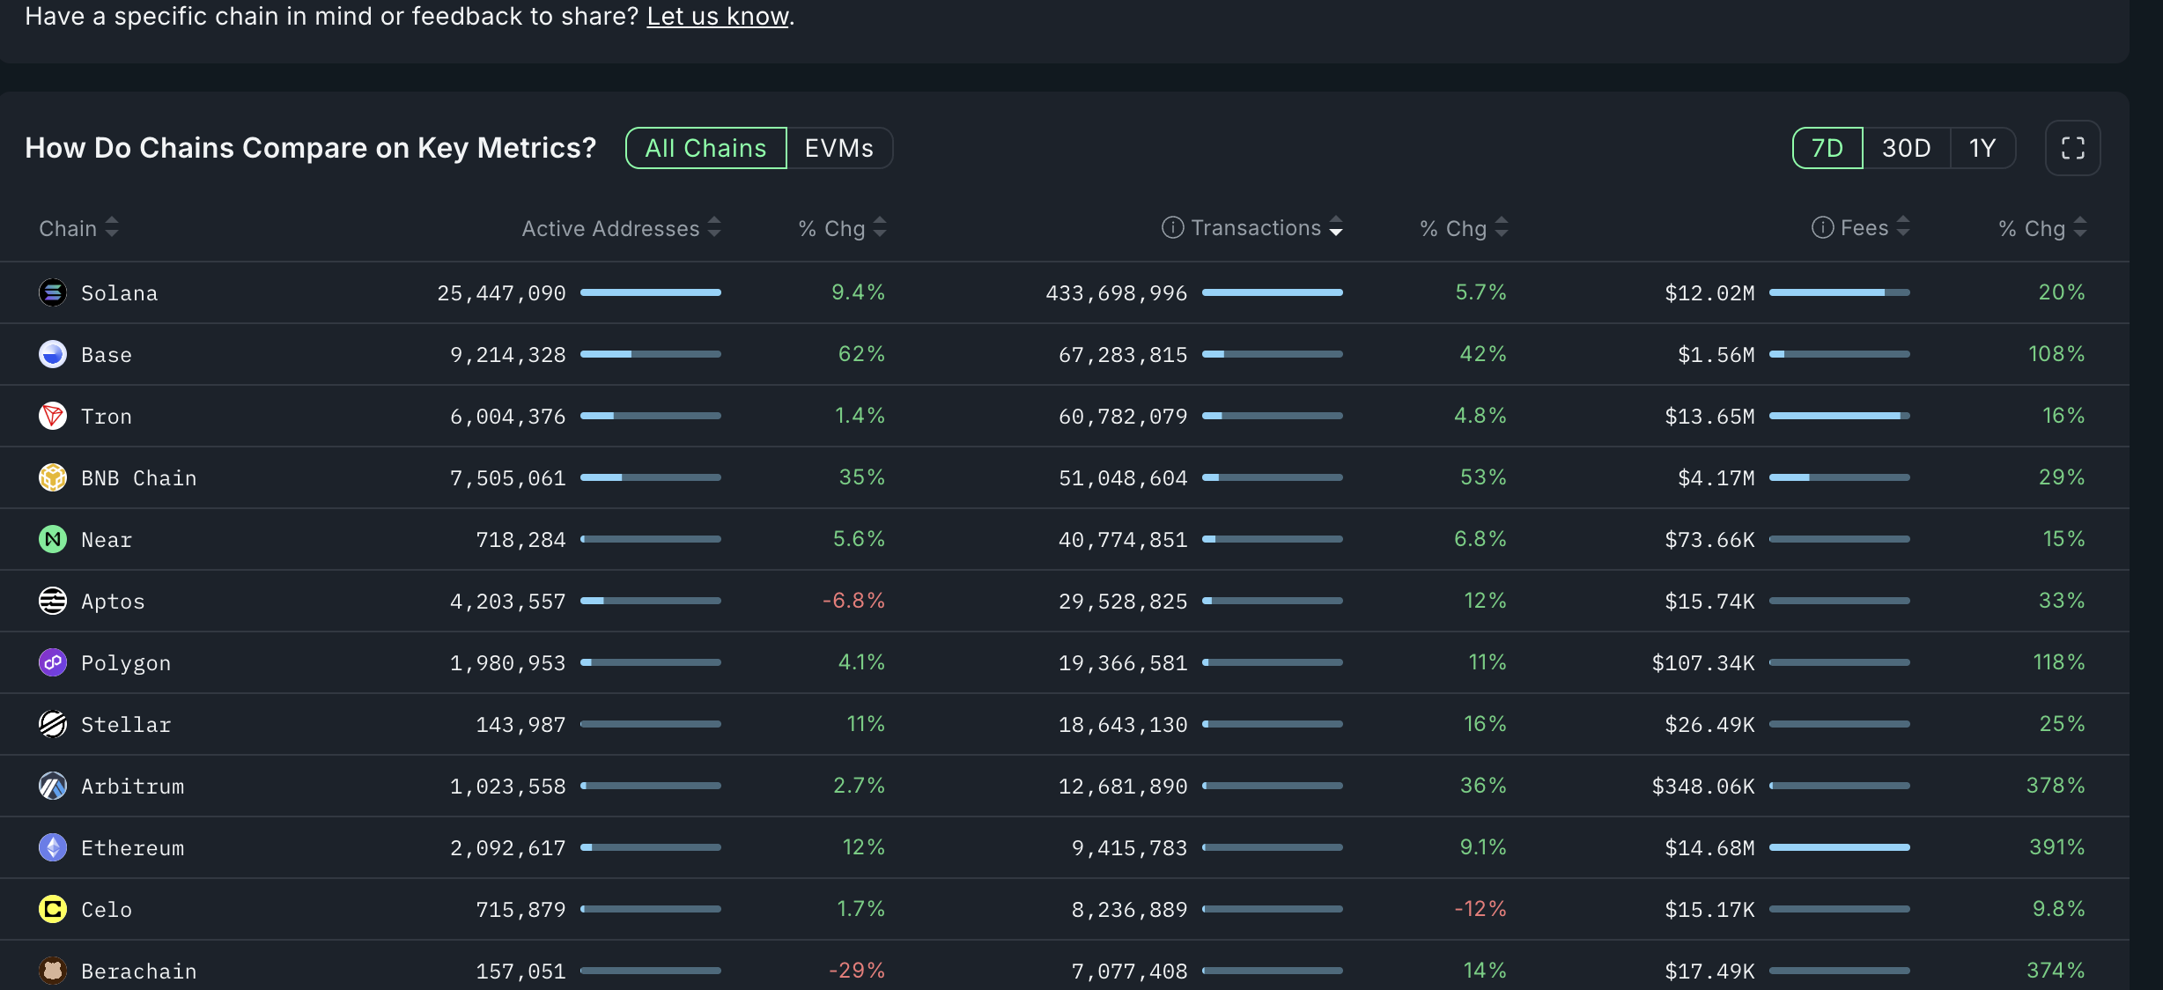Sort by Chain column arrows
The width and height of the screenshot is (2163, 990).
(112, 227)
